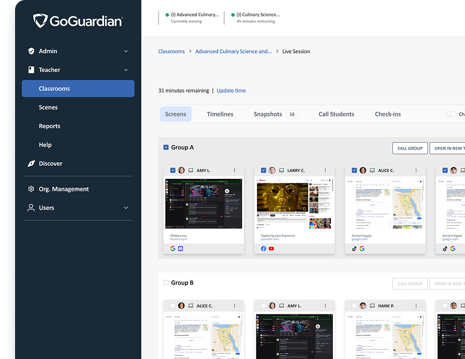Click the Admin shield icon
Viewport: 465px width, 359px height.
[x=31, y=51]
